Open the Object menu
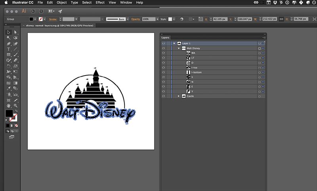This screenshot has height=191, width=317. click(x=61, y=2)
